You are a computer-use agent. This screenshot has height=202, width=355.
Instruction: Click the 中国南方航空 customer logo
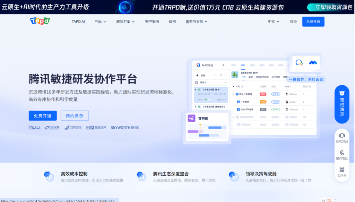[73, 128]
